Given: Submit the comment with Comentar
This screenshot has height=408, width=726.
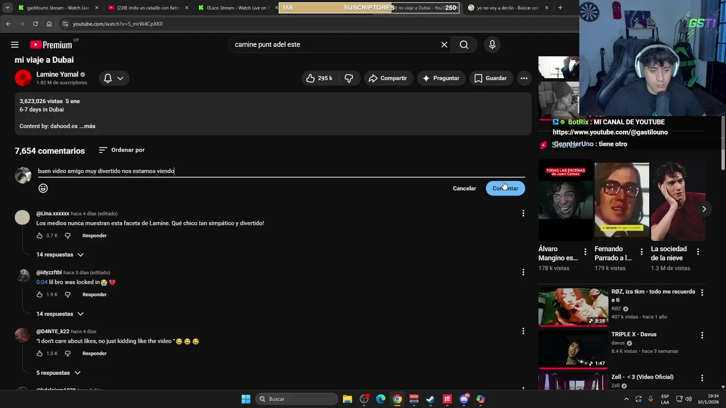Looking at the screenshot, I should pos(505,188).
